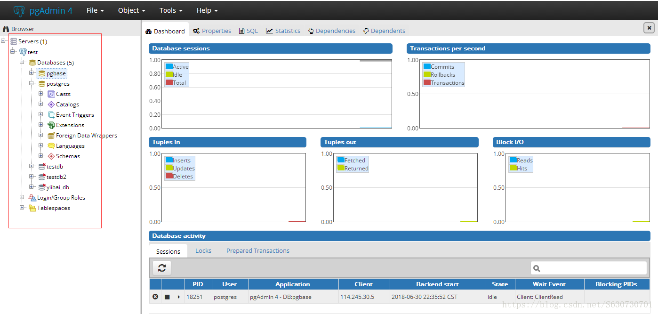
Task: Click the Browser binoculars icon
Action: tap(6, 29)
